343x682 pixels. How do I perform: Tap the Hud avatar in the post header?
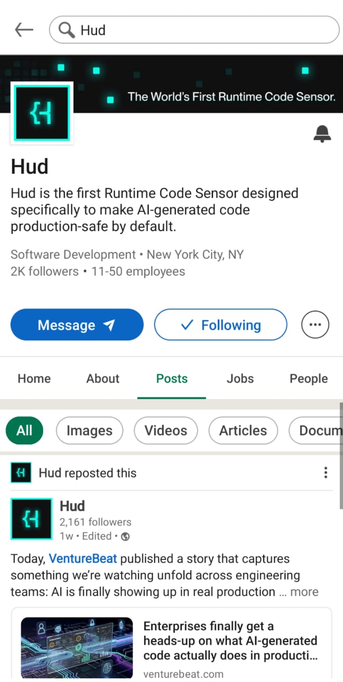[31, 518]
